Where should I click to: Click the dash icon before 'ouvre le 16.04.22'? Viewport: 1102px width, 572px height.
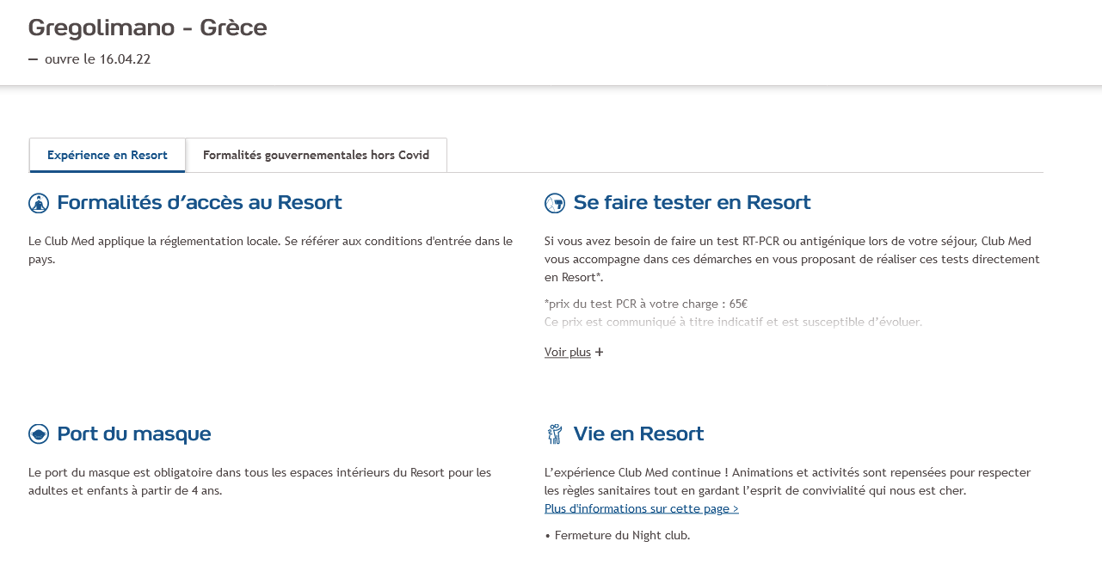(34, 59)
